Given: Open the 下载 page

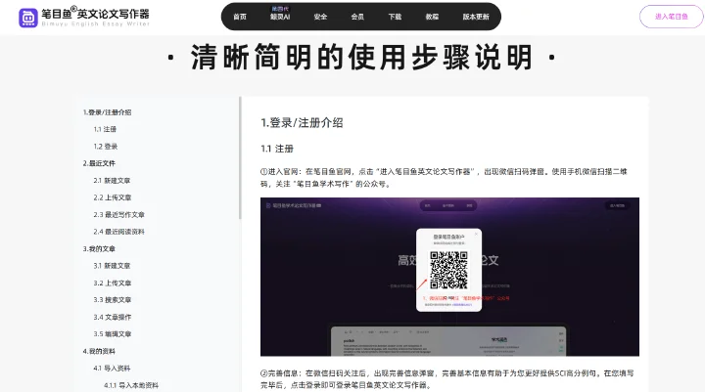Looking at the screenshot, I should 395,17.
